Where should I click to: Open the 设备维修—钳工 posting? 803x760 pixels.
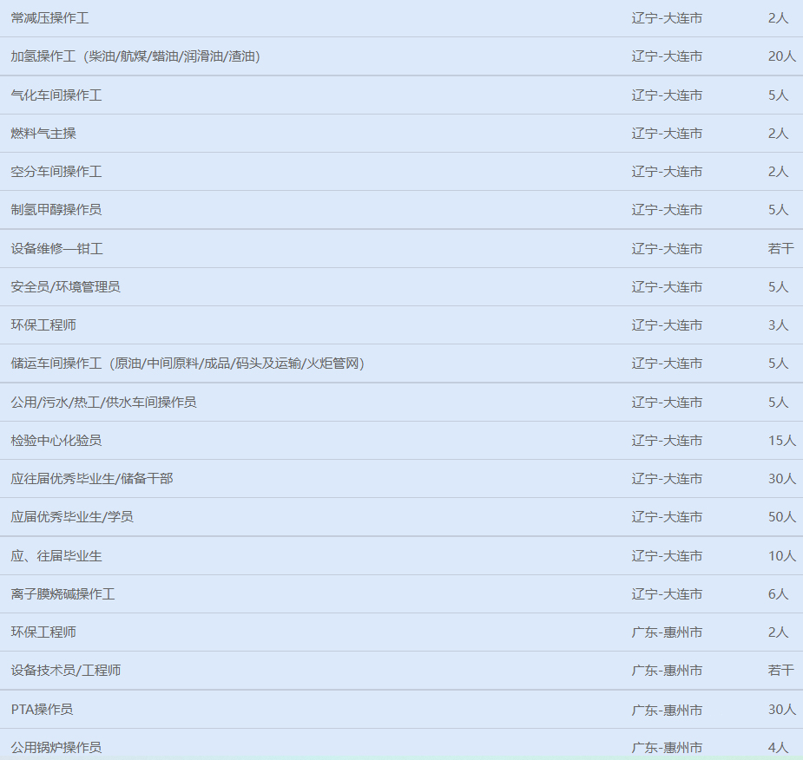tap(57, 249)
